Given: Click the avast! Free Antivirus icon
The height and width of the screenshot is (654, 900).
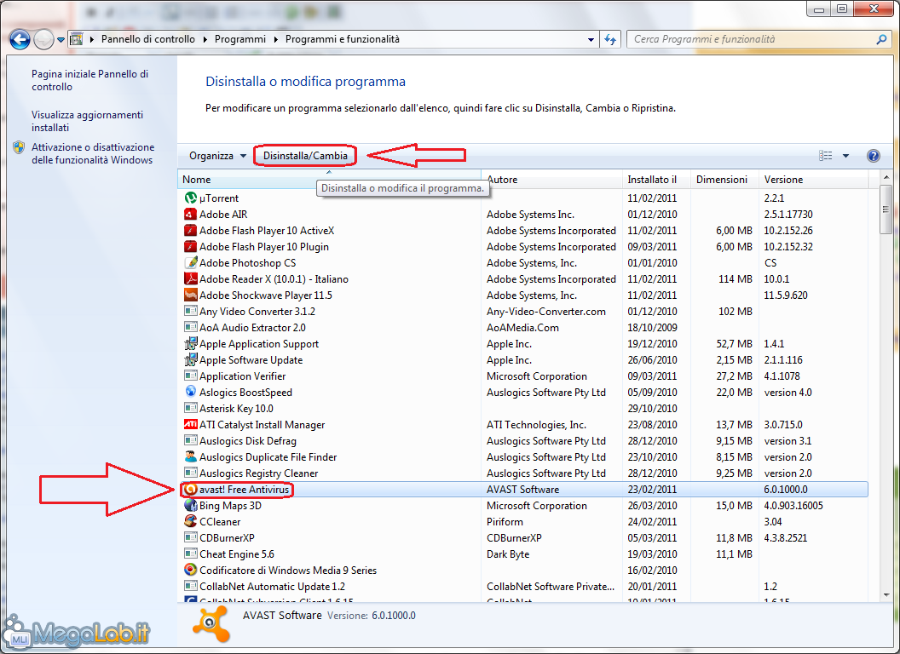Looking at the screenshot, I should click(191, 490).
